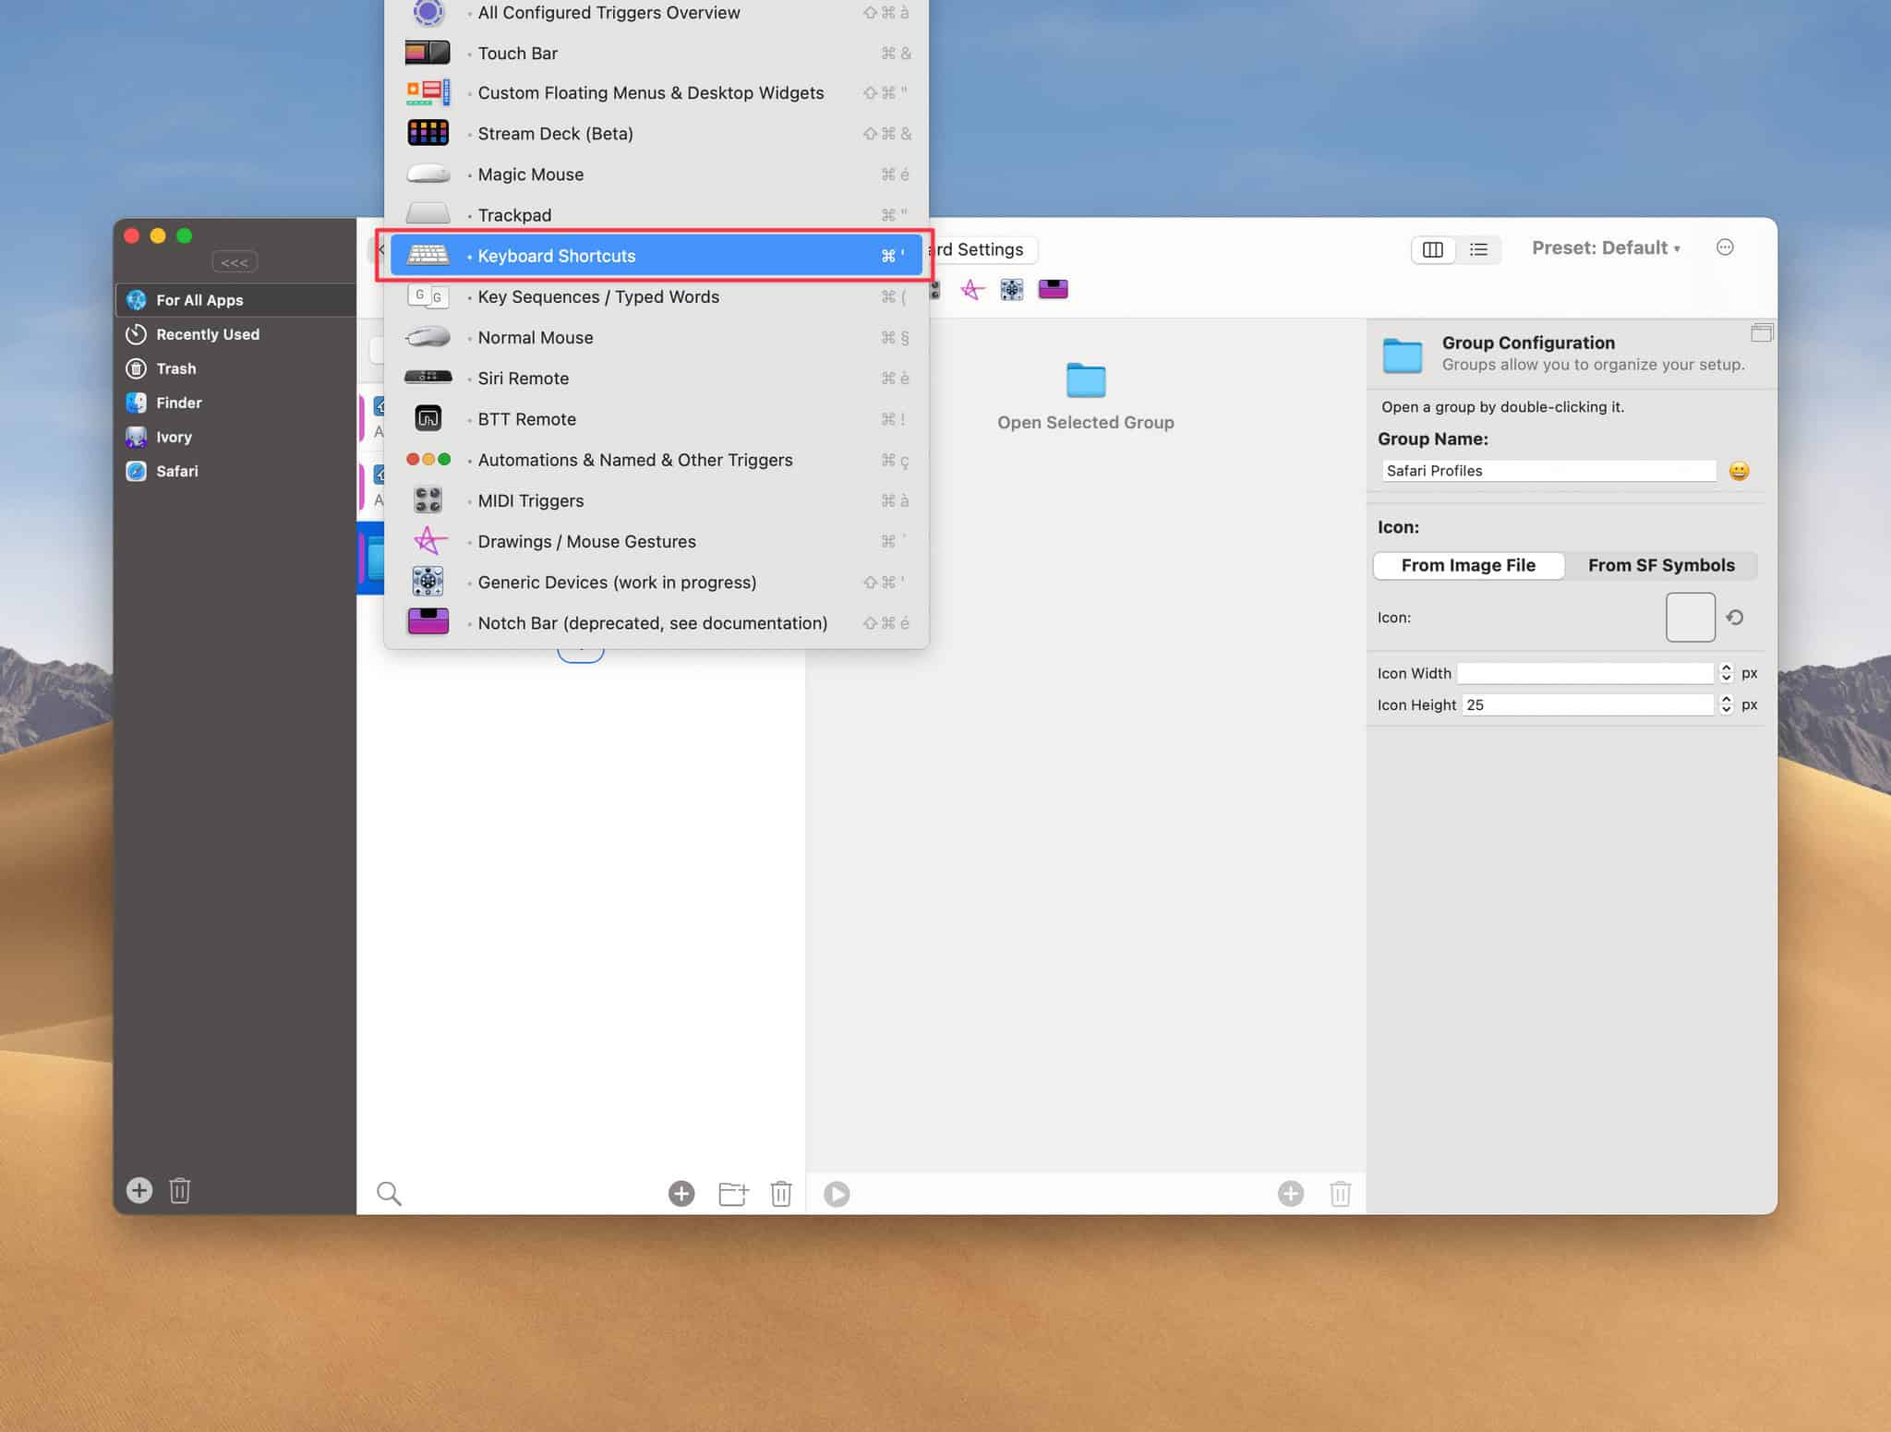Pick Siri Remote trigger type
The width and height of the screenshot is (1891, 1432).
point(656,378)
